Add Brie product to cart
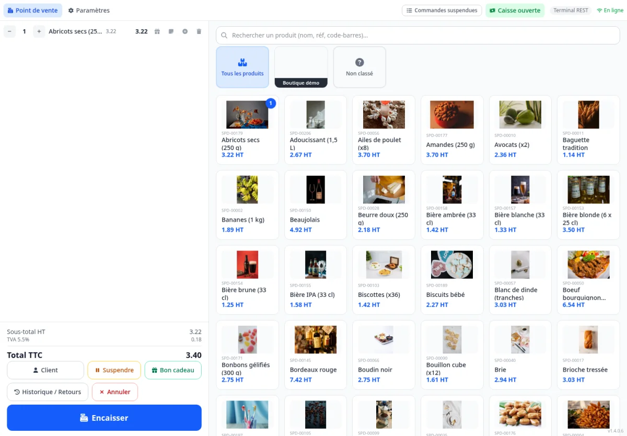Image resolution: width=627 pixels, height=436 pixels. click(x=520, y=354)
